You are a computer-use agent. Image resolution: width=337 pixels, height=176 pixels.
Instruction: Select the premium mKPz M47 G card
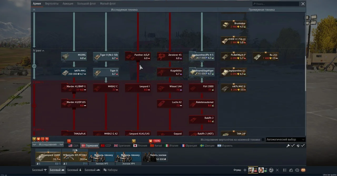pos(234,88)
